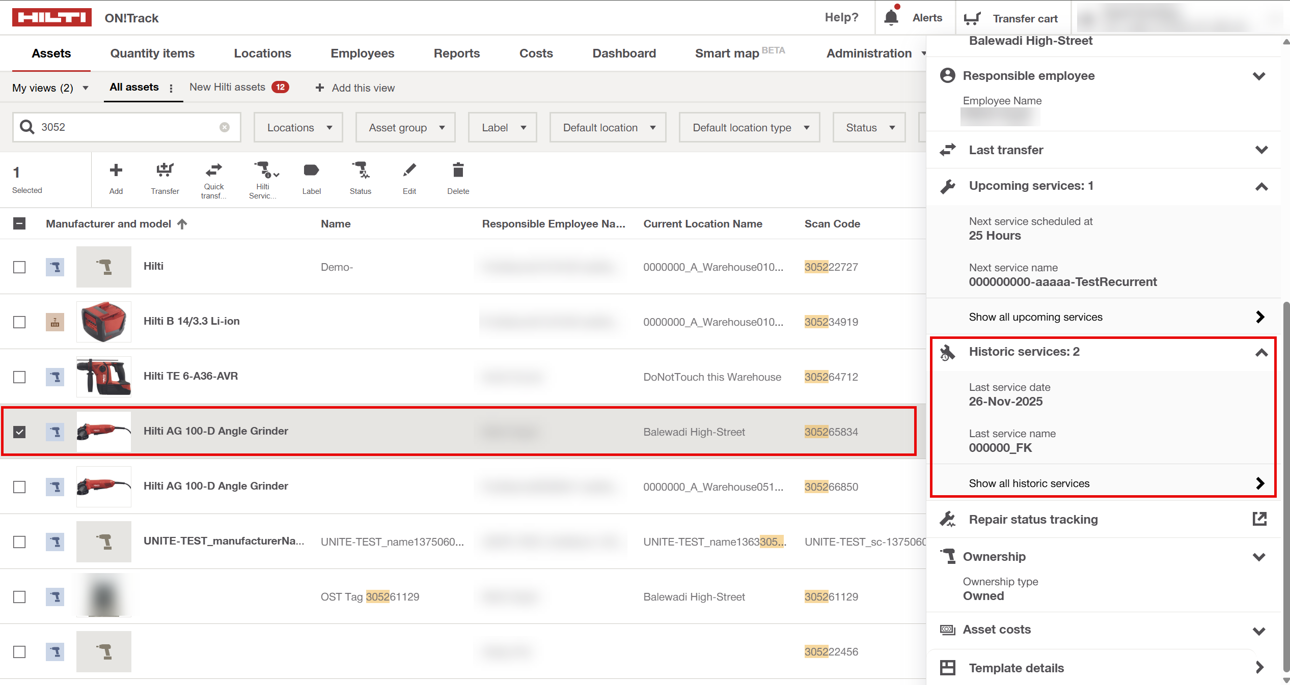Delete selected asset with trash icon

pyautogui.click(x=458, y=170)
